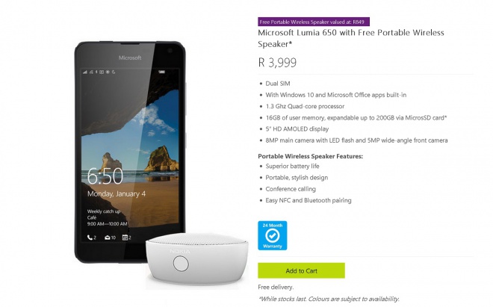The height and width of the screenshot is (307, 493).
Task: Click the Dual SIM feature bullet
Action: point(278,84)
